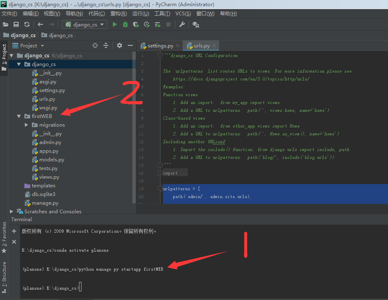The image size is (388, 300).
Task: Expand Scratches and Consoles node
Action: (x=12, y=211)
